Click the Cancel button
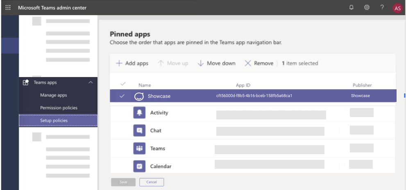Viewport: 406px width, 190px height. pos(152,182)
